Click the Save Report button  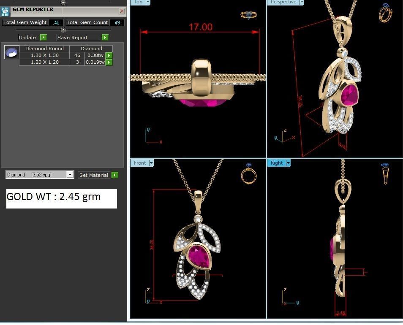pyautogui.click(x=79, y=38)
